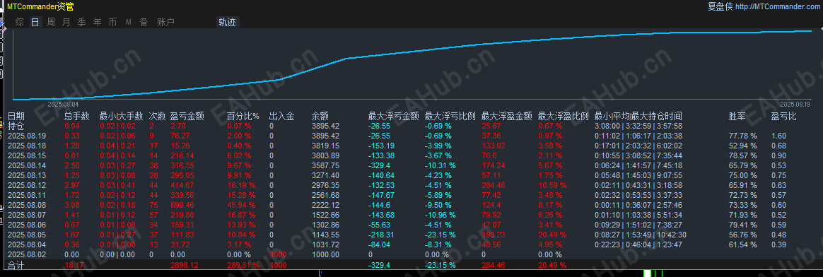Click the 2222.12 balance cell
Screen dimensions: 823x277
pos(325,205)
